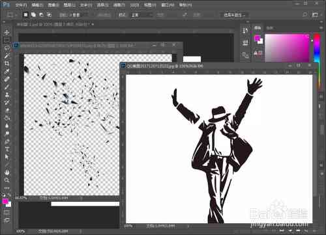
Task: Select the Clone Stamp tool
Action: coord(7,94)
